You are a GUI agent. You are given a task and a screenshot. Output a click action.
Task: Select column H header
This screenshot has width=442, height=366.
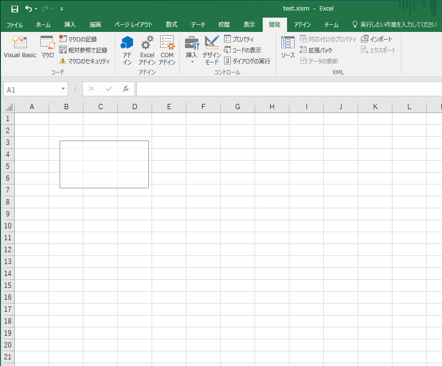point(272,107)
